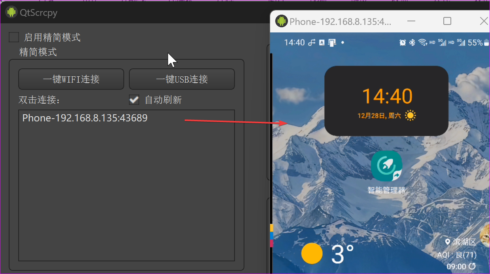This screenshot has height=274, width=490.
Task: Click 一键USB连接 button
Action: (x=182, y=79)
